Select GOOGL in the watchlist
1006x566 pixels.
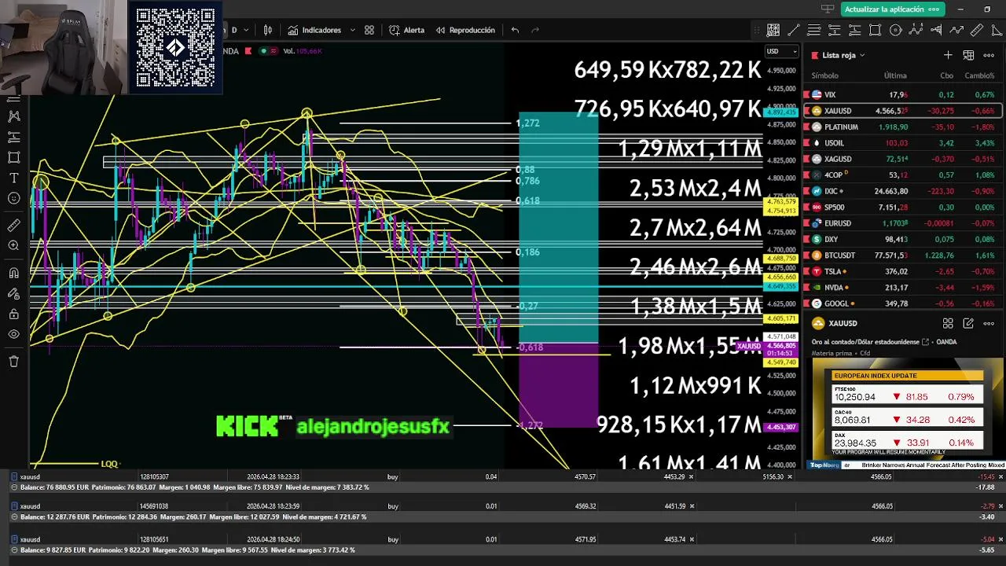coord(903,303)
